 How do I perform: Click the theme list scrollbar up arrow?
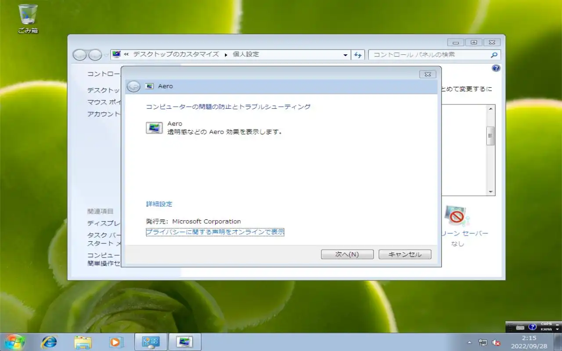click(491, 108)
